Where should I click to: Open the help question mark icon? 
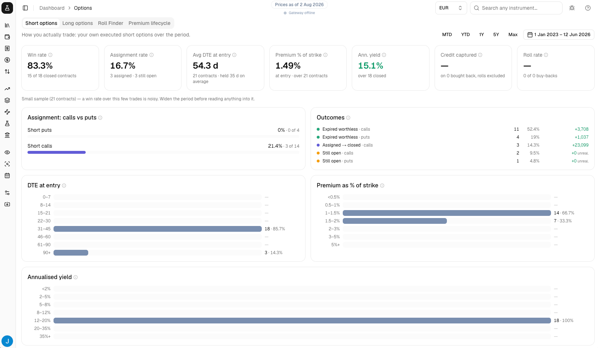[x=588, y=8]
